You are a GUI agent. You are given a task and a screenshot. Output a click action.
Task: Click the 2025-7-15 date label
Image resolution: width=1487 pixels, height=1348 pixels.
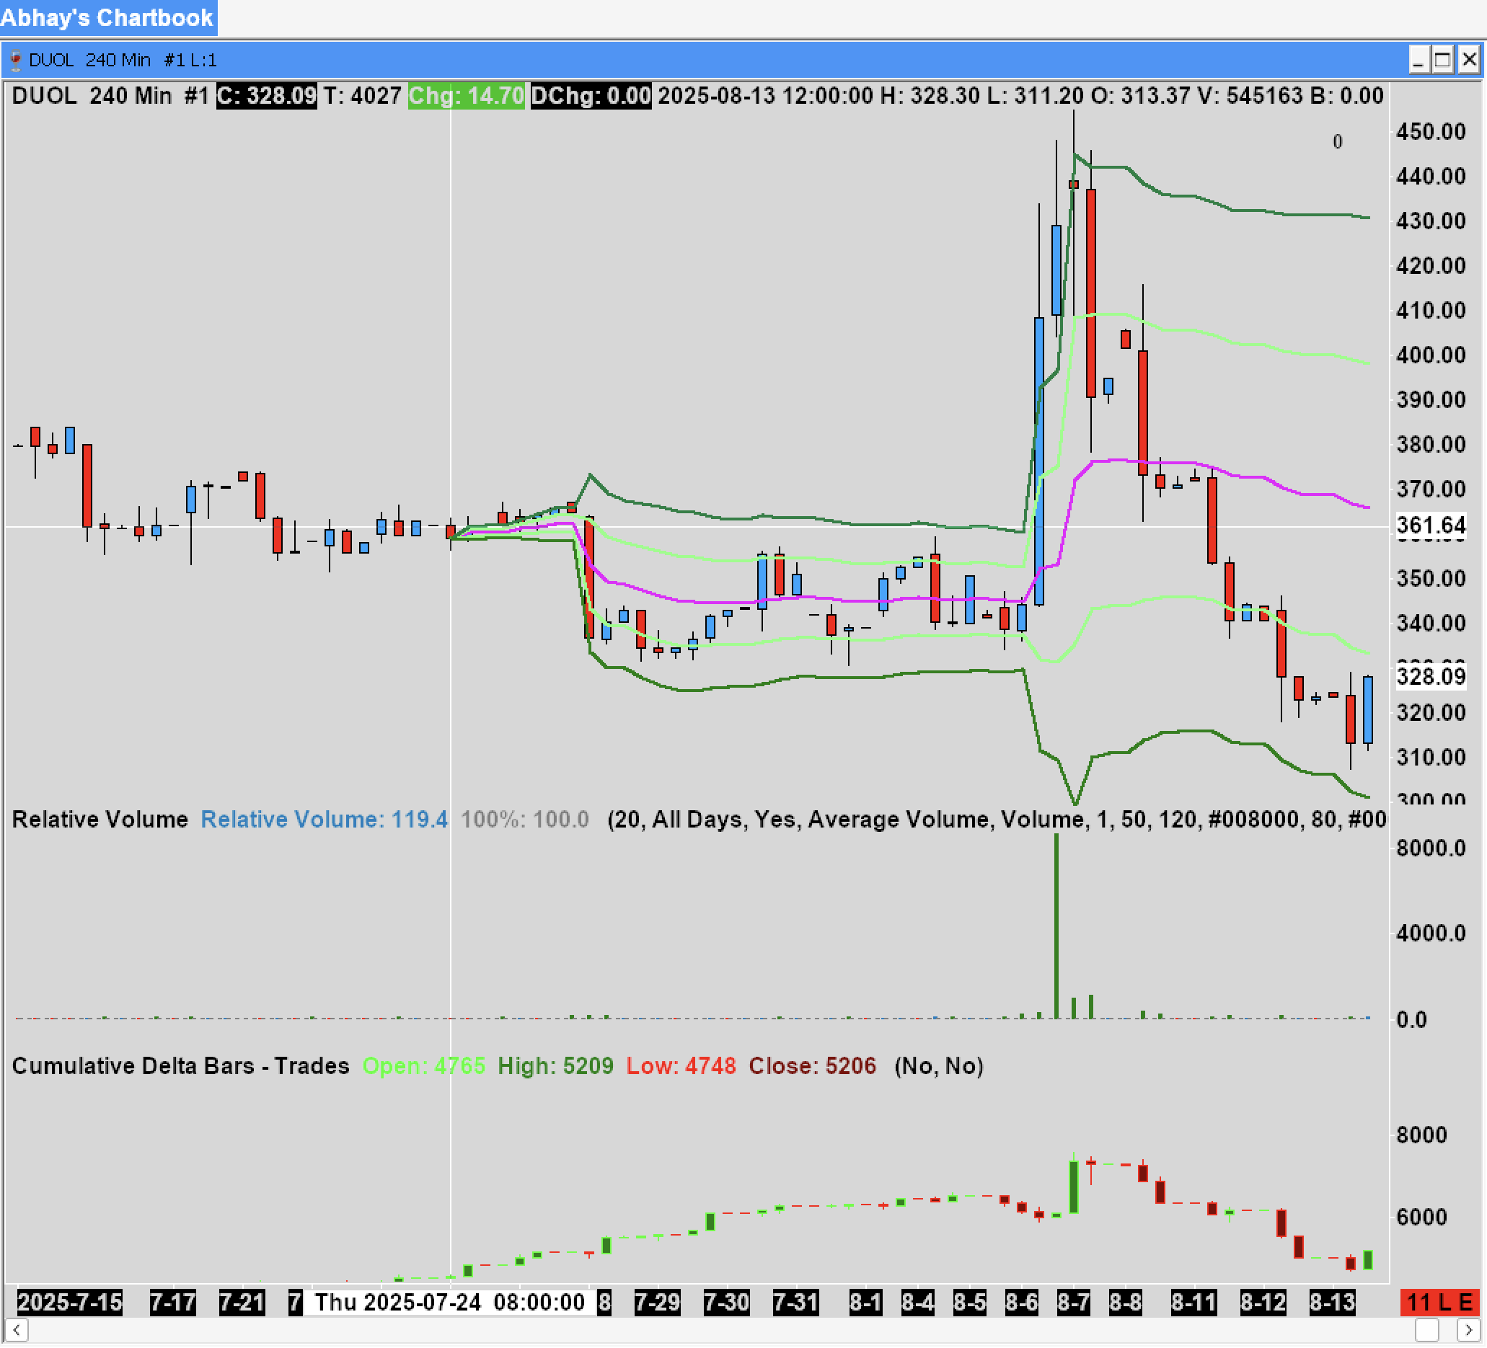click(x=70, y=1304)
